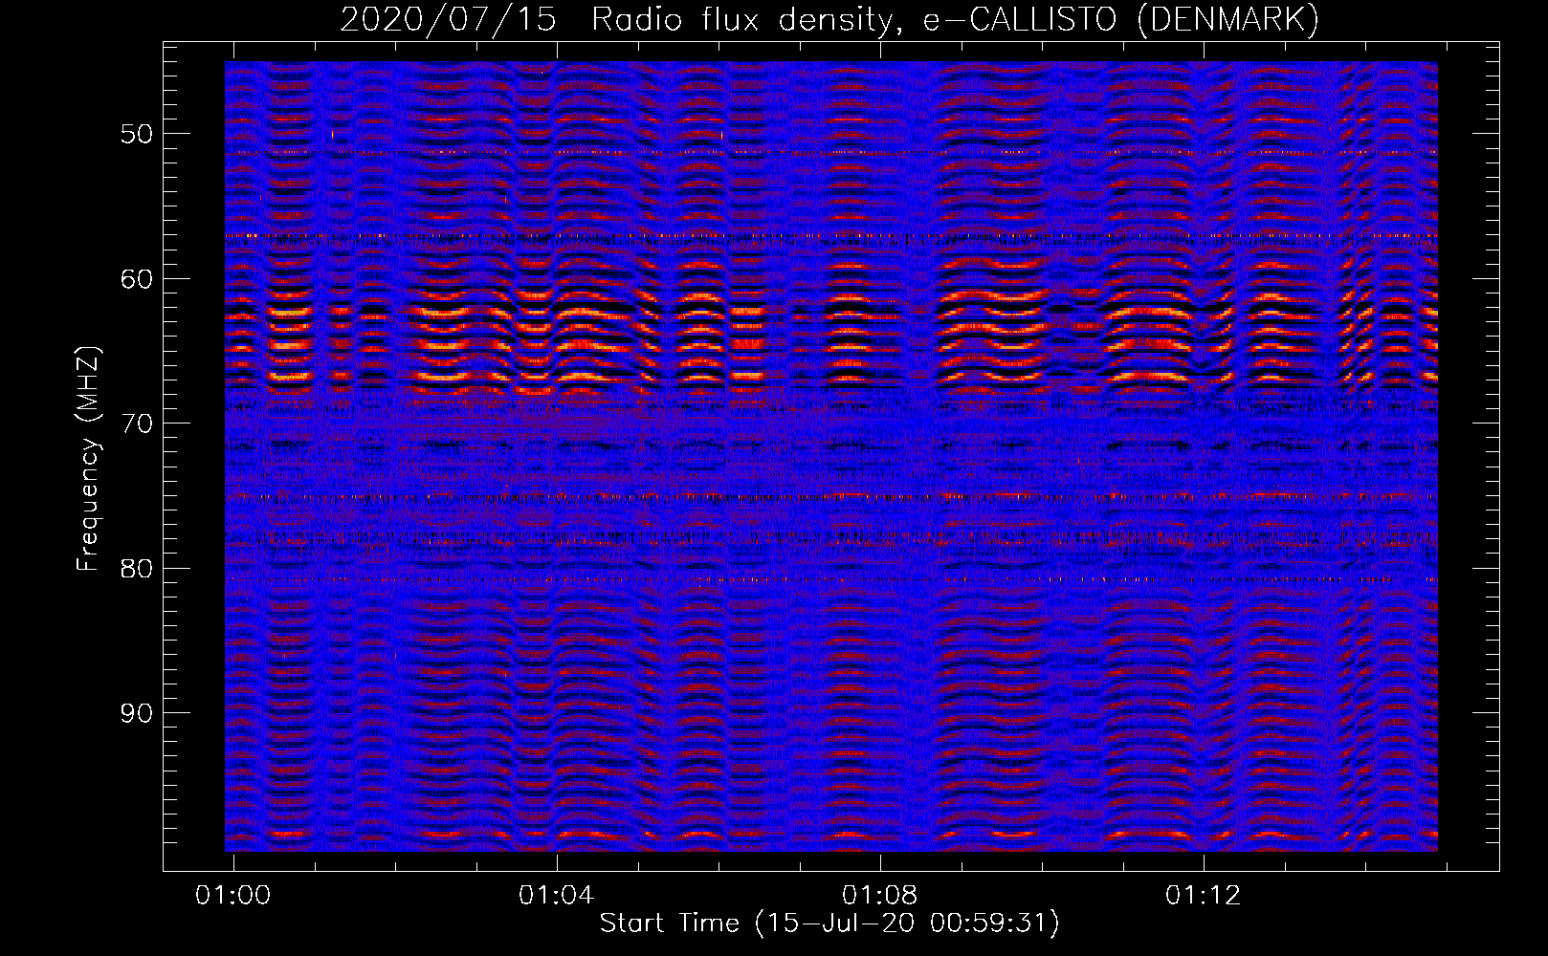Click the 'Frequency (MHZ)' y-axis label
This screenshot has width=1548, height=956.
[x=88, y=459]
